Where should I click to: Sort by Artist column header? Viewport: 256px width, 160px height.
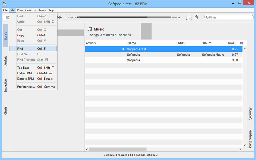[181, 43]
